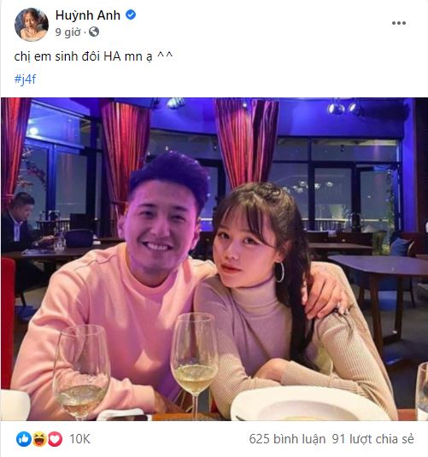Click the center wine glass in the photo
Screen dimensions: 428x457
(x=195, y=364)
